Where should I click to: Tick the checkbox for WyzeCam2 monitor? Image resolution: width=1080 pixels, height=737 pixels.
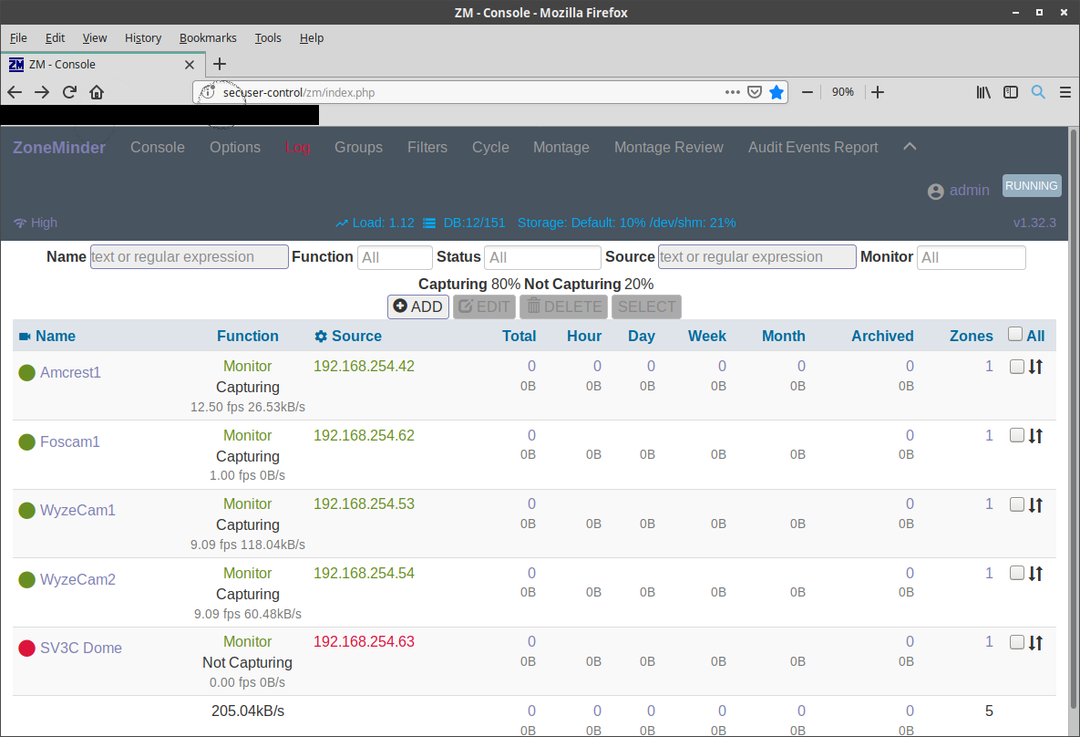(1016, 573)
